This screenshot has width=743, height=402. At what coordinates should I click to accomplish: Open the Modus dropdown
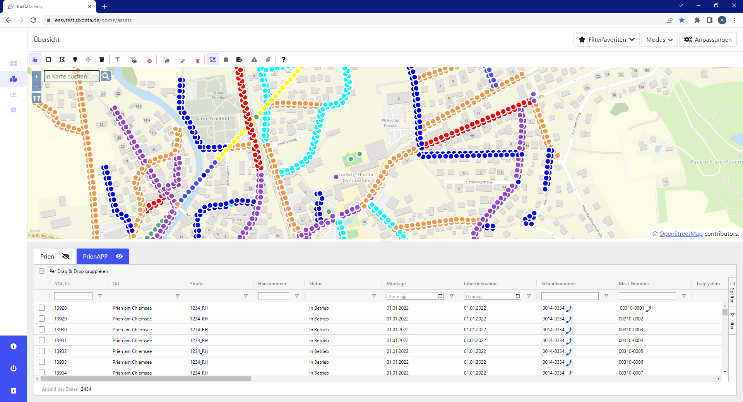click(659, 39)
